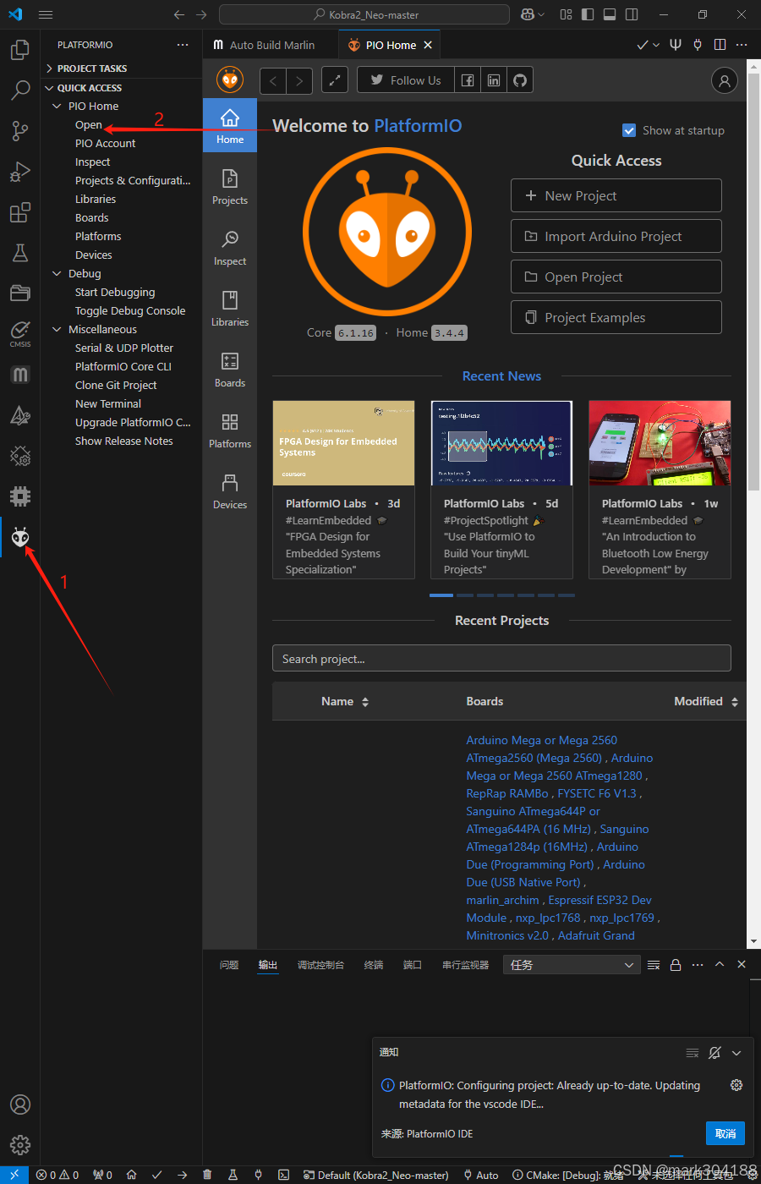
Task: Click the Open Project button
Action: pyautogui.click(x=616, y=277)
